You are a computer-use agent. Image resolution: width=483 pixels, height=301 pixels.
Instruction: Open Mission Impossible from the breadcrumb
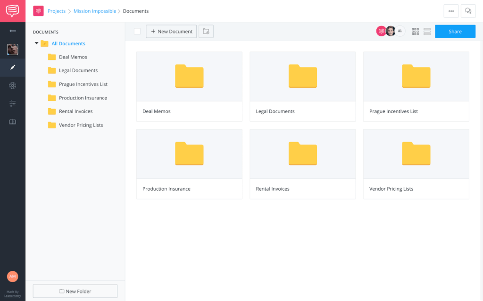coord(95,11)
